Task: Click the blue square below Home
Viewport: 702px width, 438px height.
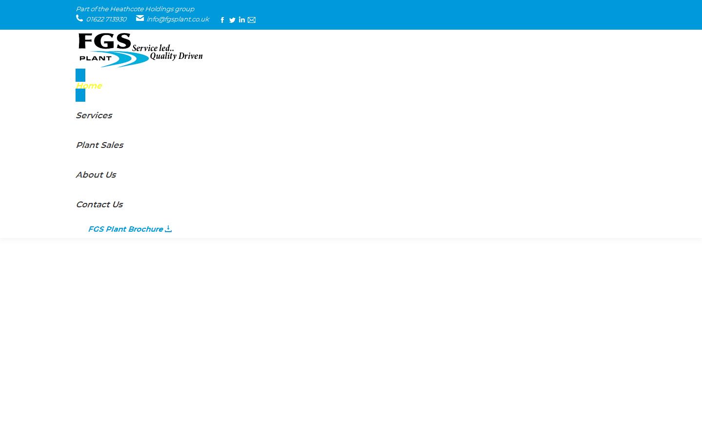Action: 80,95
